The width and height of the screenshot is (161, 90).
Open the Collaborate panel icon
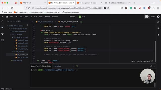(158, 22)
